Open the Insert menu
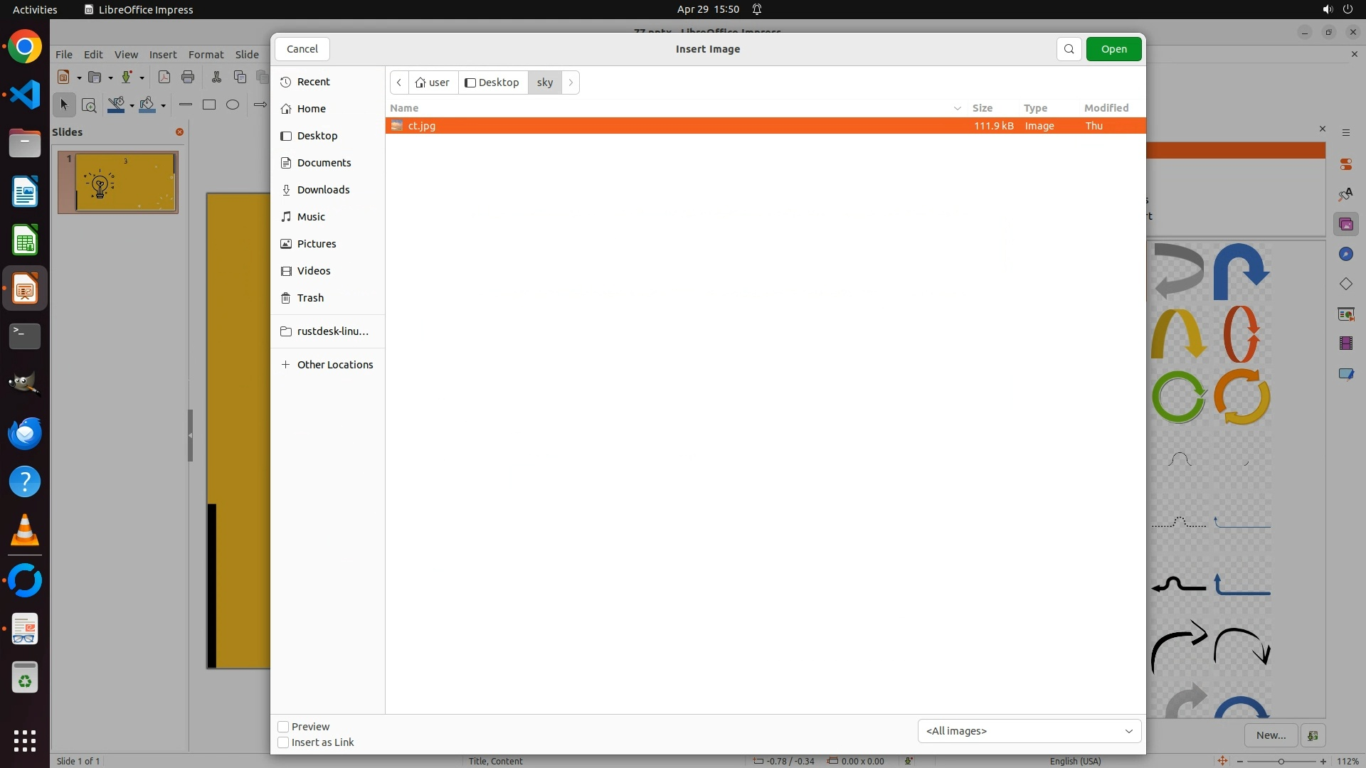 162,55
